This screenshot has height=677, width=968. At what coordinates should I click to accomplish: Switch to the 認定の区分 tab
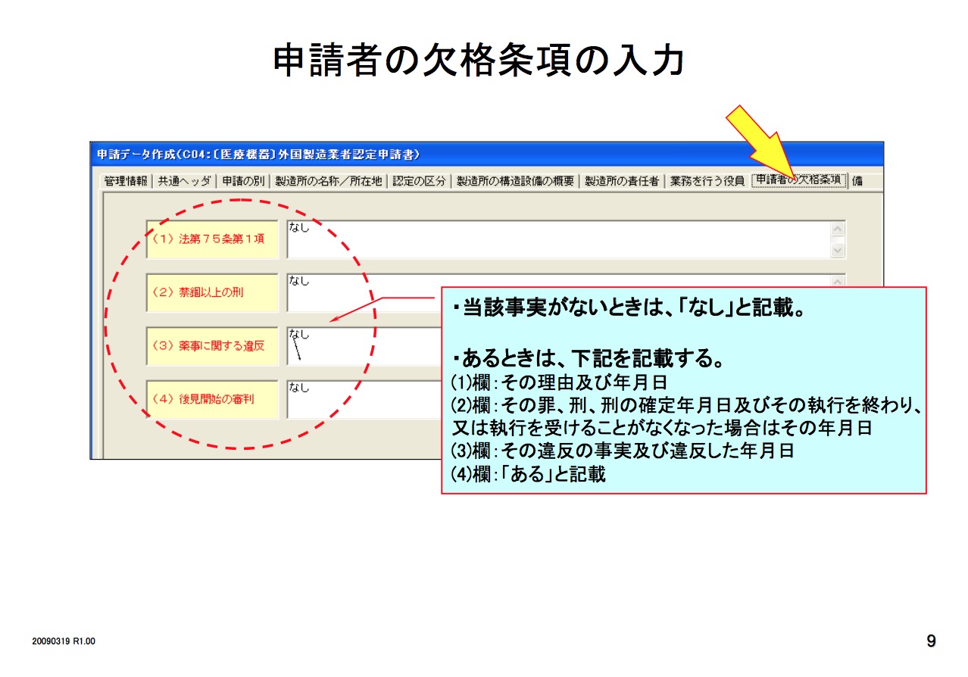419,182
